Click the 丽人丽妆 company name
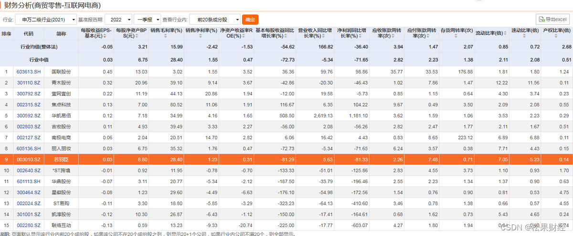Image resolution: width=573 pixels, height=236 pixels. coord(61,148)
